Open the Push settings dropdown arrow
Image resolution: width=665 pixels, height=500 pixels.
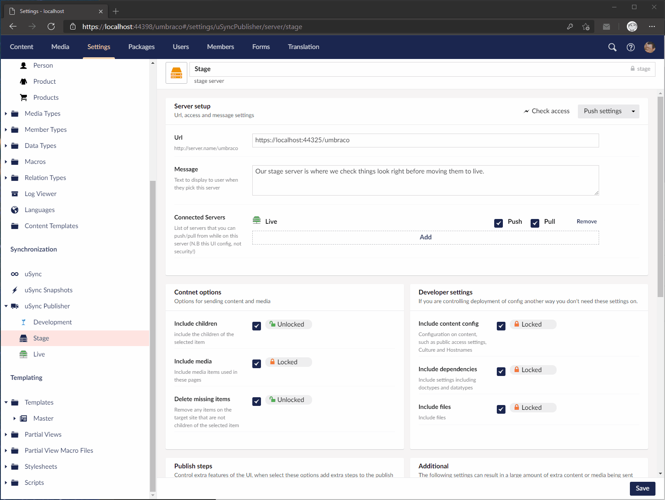coord(633,111)
